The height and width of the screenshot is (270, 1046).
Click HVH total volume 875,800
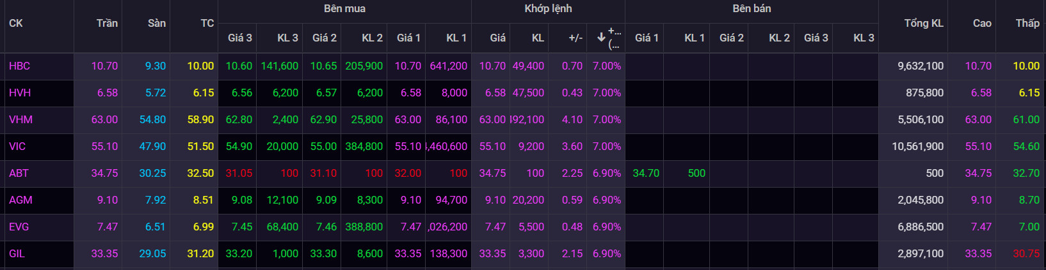(x=924, y=93)
